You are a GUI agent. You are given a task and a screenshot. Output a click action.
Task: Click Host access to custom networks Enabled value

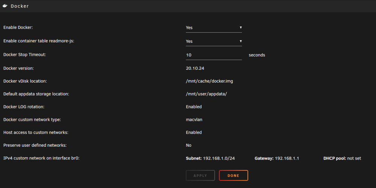[194, 132]
